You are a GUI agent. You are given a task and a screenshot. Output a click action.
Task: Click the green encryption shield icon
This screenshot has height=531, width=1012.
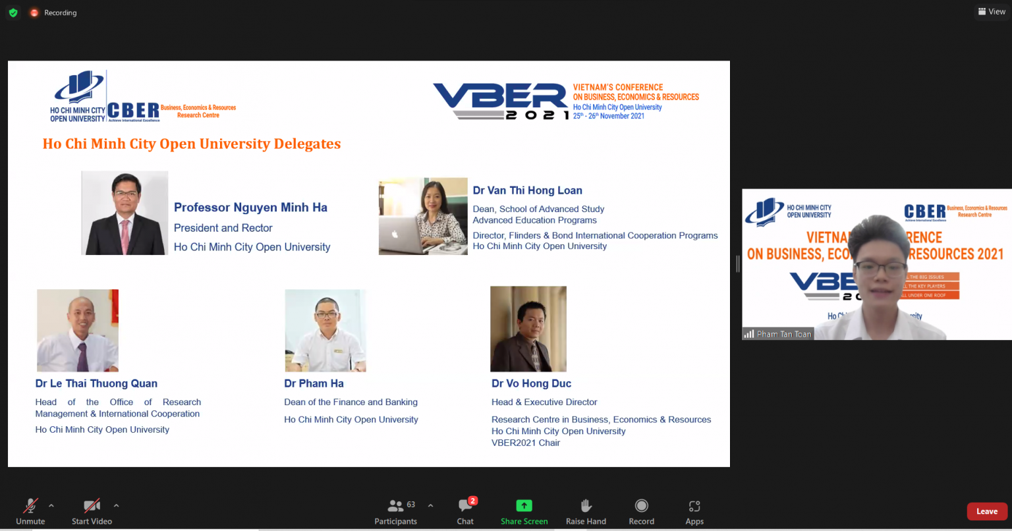(x=13, y=13)
